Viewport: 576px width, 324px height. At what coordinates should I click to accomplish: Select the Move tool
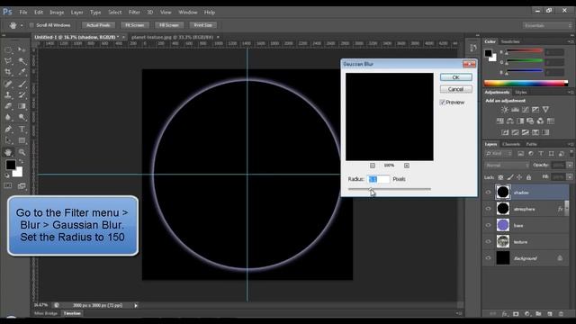[x=22, y=49]
